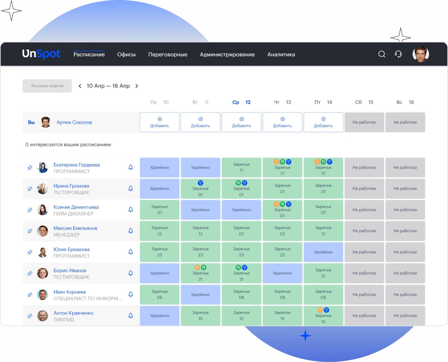Open Артем Соколов profile link
Screen dimensions: 448x362
point(74,122)
